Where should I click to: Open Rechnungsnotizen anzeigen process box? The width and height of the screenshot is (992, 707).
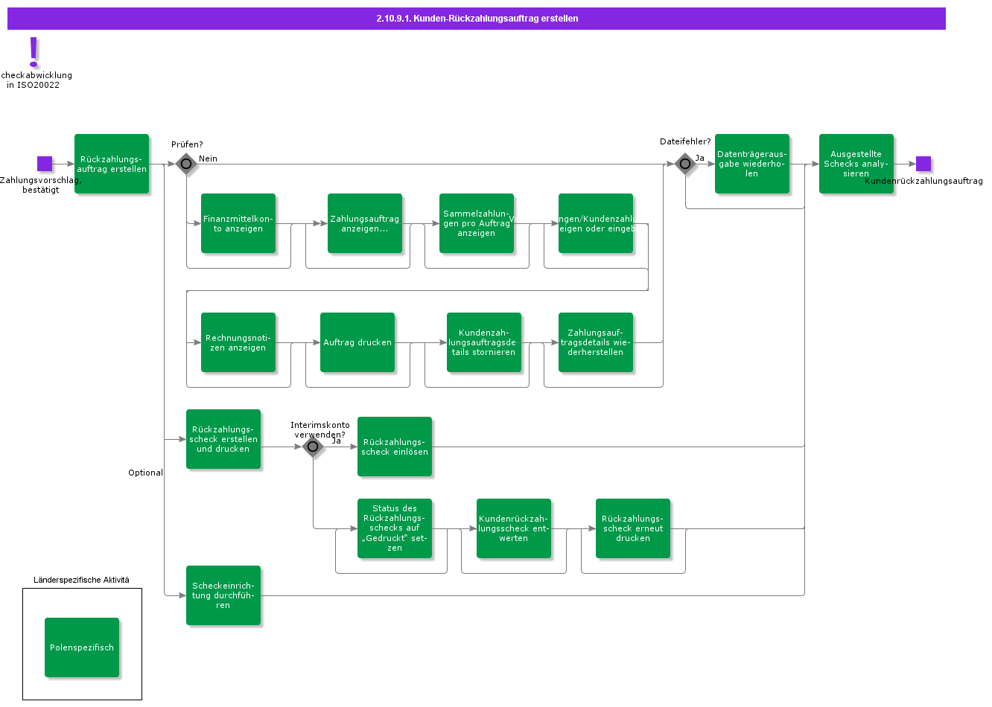pyautogui.click(x=238, y=342)
